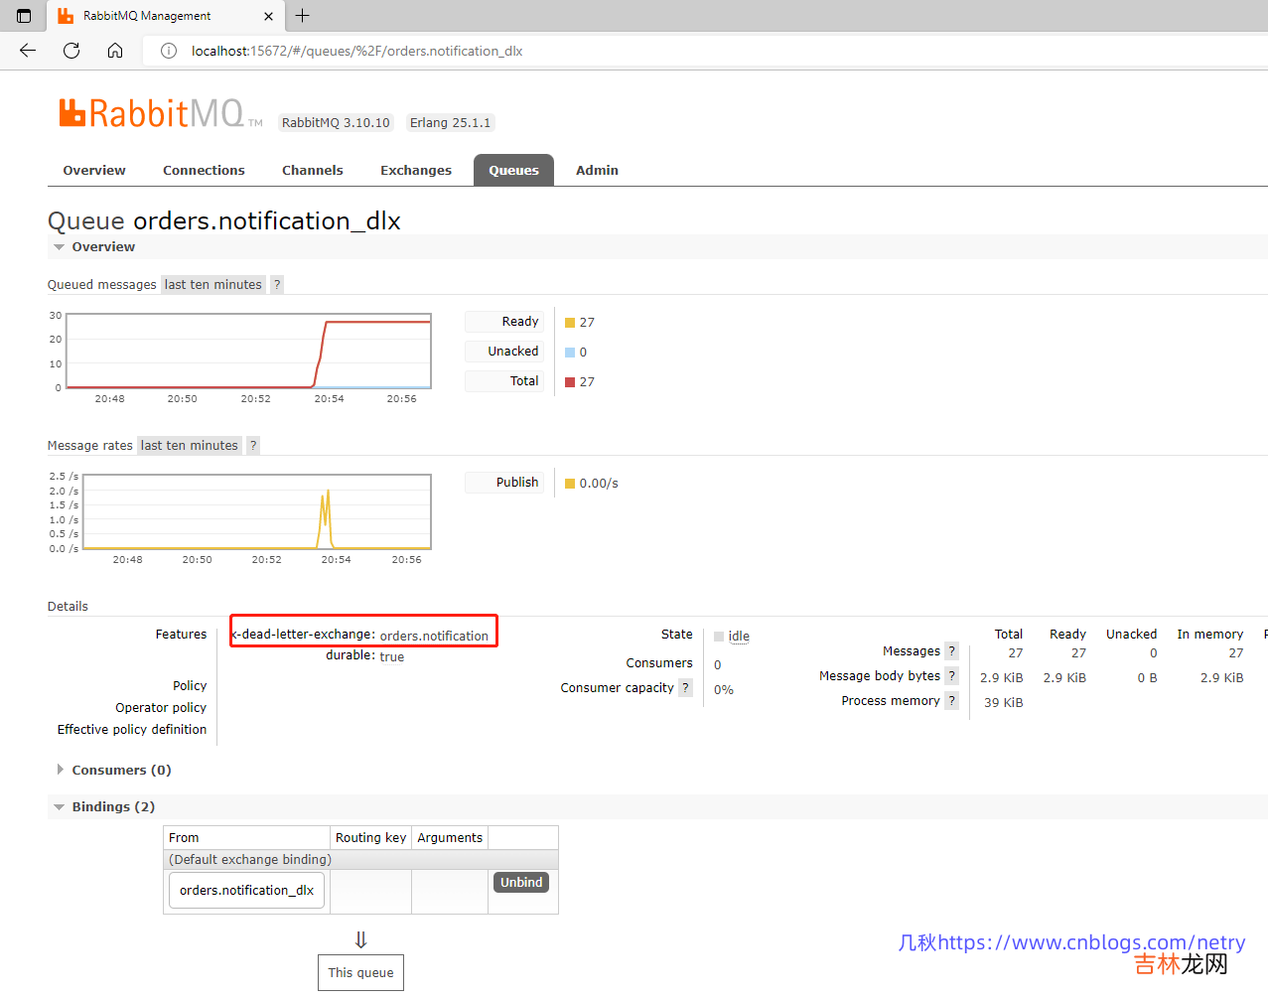
Task: Click the browser back arrow
Action: pyautogui.click(x=28, y=51)
